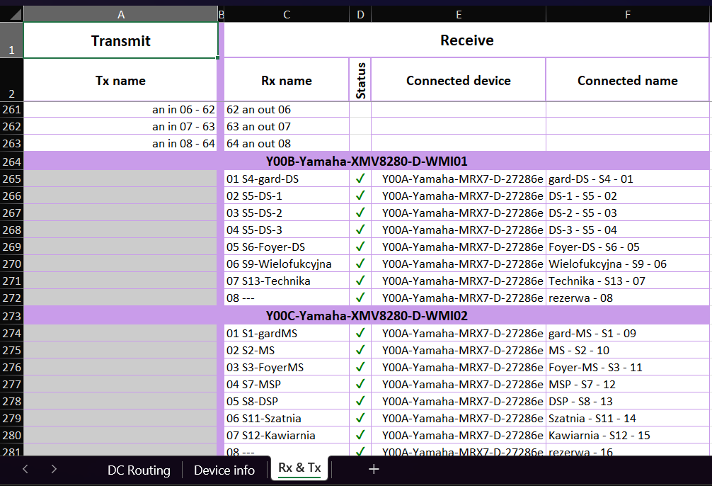Click cell 'an in 07 - 63'

tap(120, 126)
